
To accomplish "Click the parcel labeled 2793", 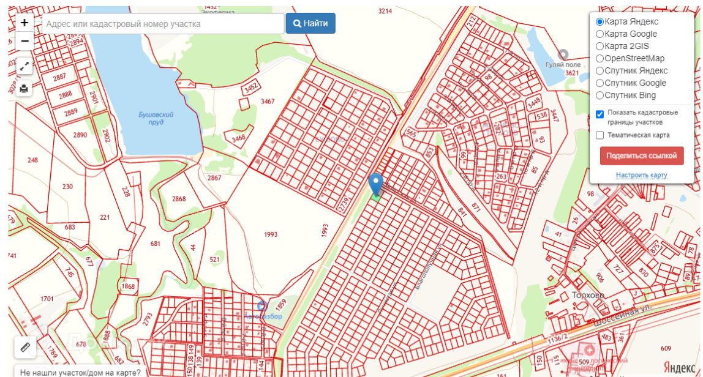I will (148, 319).
